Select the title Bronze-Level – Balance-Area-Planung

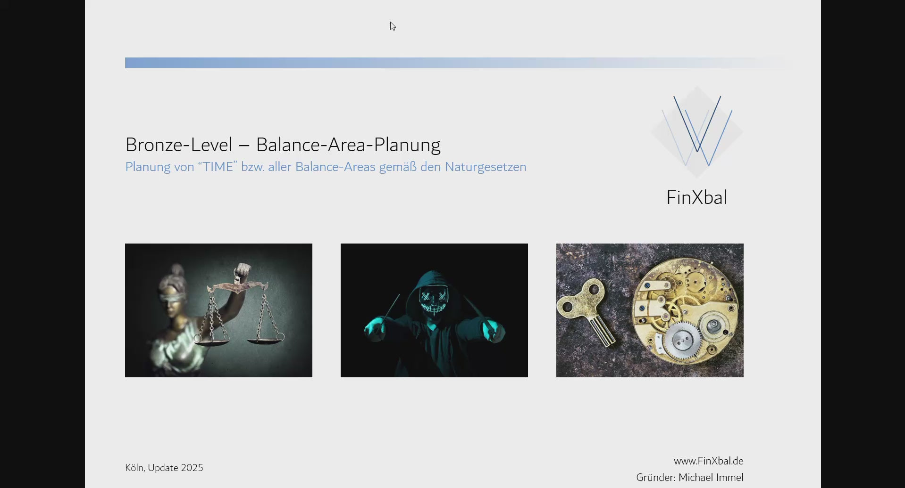pos(283,145)
